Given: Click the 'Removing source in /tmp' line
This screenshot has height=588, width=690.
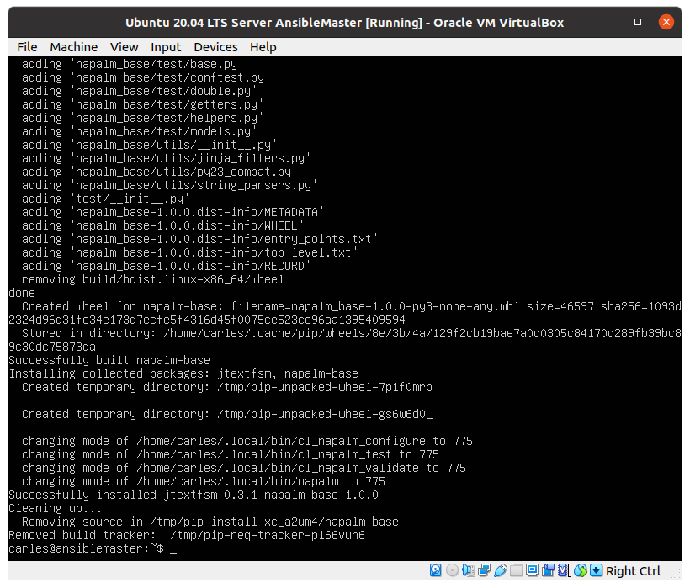Looking at the screenshot, I should coord(210,522).
